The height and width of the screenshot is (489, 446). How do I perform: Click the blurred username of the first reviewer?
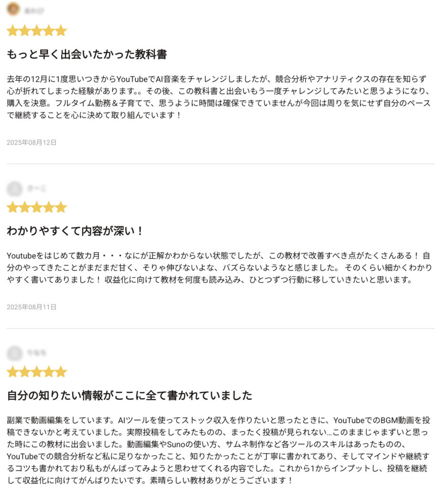point(34,11)
